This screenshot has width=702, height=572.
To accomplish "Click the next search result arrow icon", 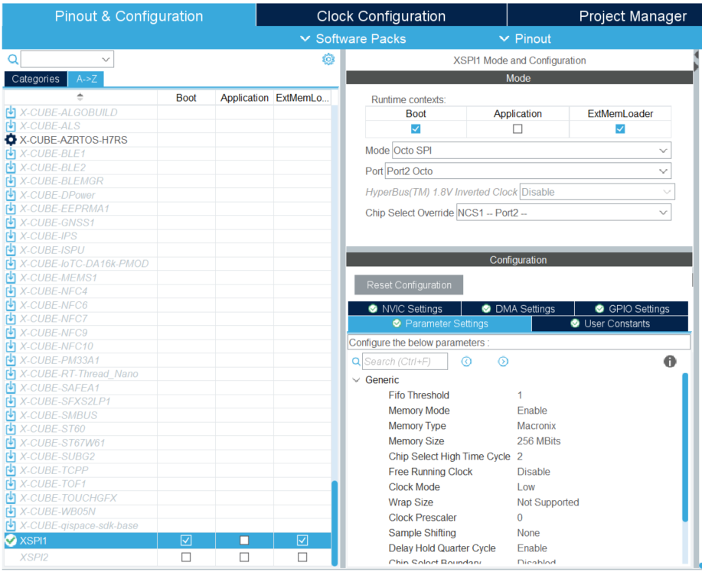I will 503,362.
